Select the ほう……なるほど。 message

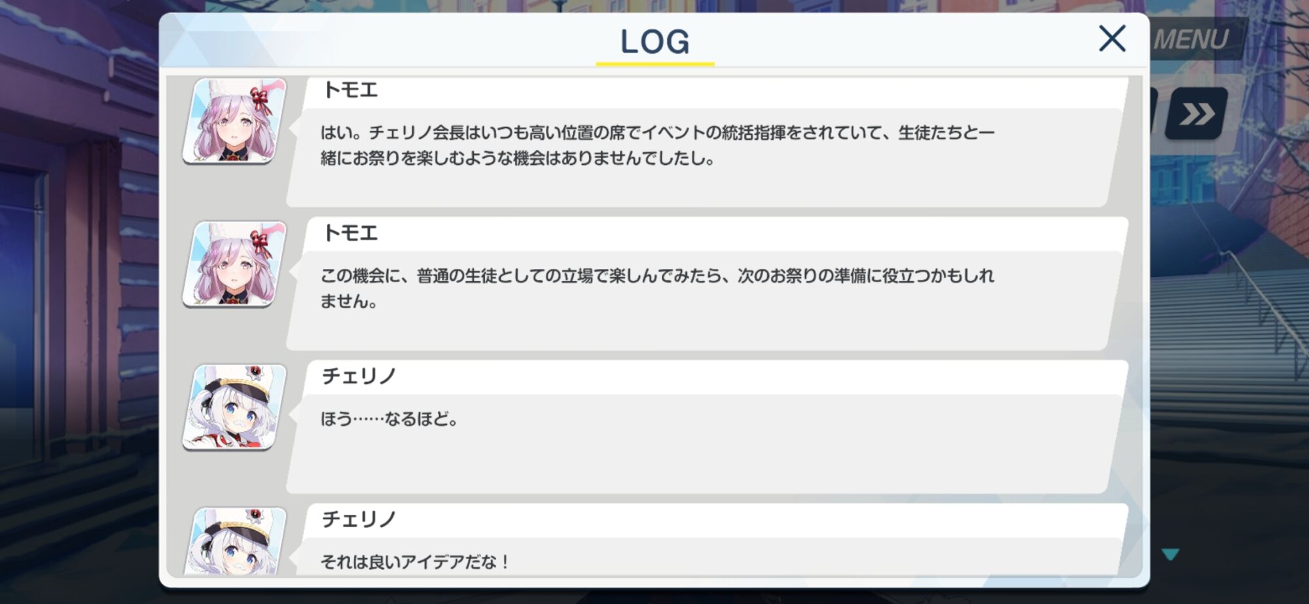coord(389,419)
